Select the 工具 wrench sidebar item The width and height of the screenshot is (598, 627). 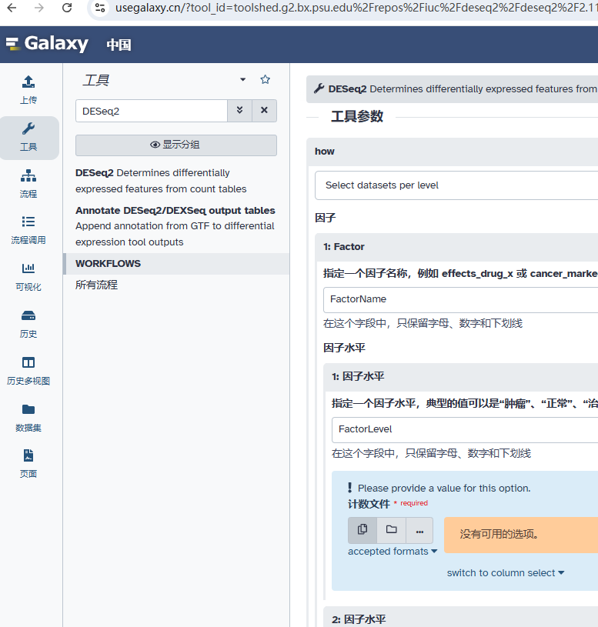tap(28, 137)
